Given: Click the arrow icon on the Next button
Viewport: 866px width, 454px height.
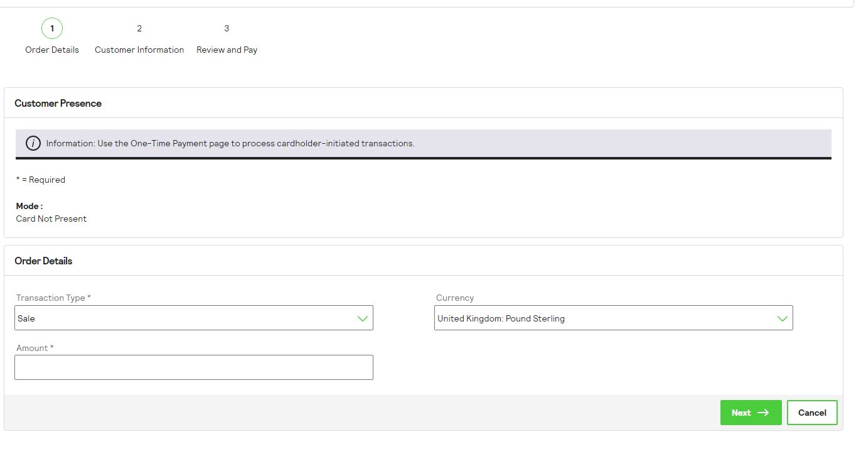Looking at the screenshot, I should (x=764, y=413).
